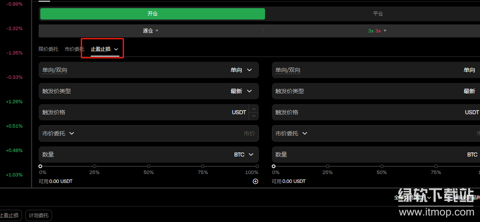
Task: Decrease trigger price with the down stepper arrow
Action: (x=254, y=116)
